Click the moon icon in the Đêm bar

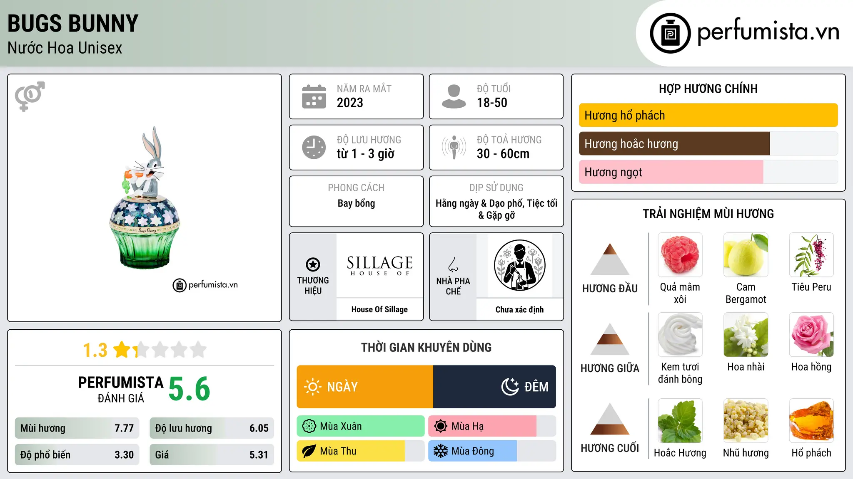[x=510, y=387]
